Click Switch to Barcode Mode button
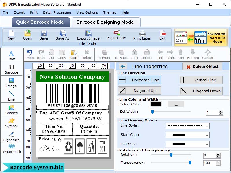 pos(201,37)
